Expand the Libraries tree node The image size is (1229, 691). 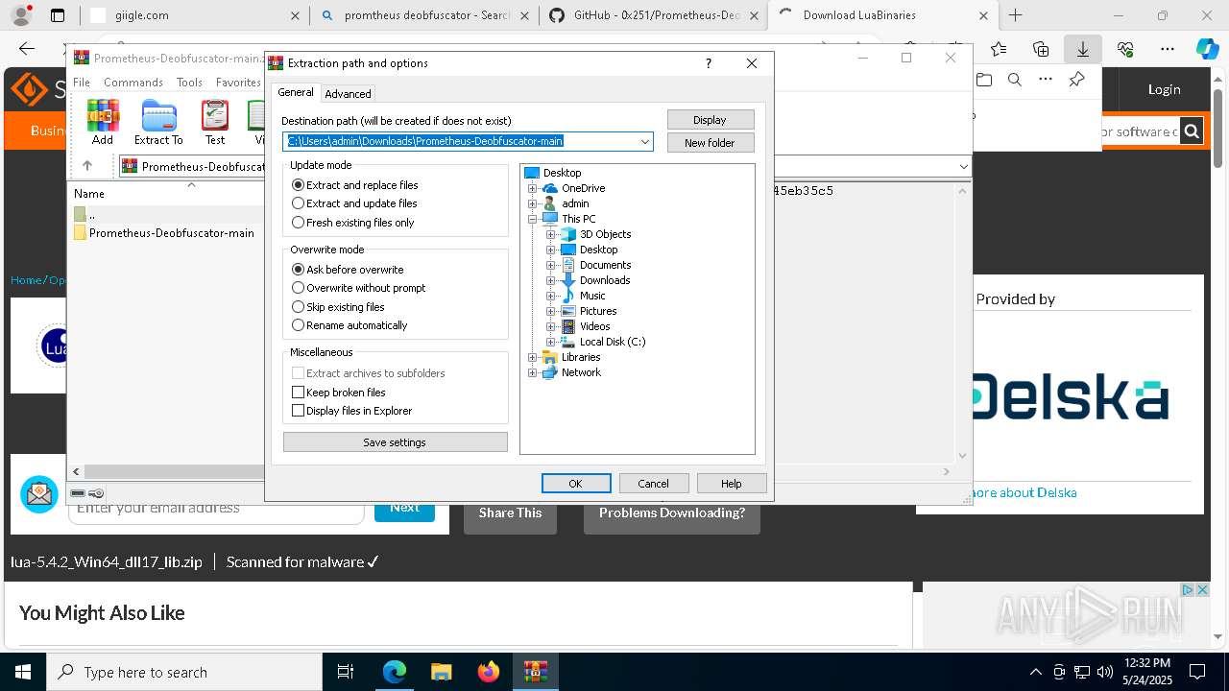click(532, 357)
